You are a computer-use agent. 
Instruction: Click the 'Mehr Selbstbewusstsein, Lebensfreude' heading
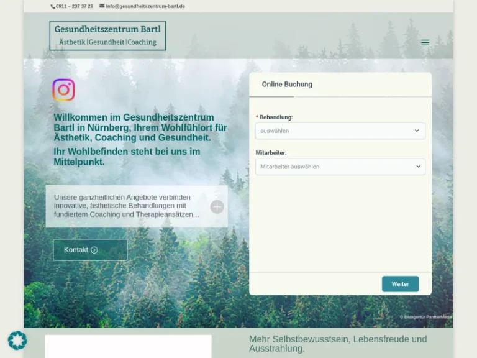(x=338, y=344)
